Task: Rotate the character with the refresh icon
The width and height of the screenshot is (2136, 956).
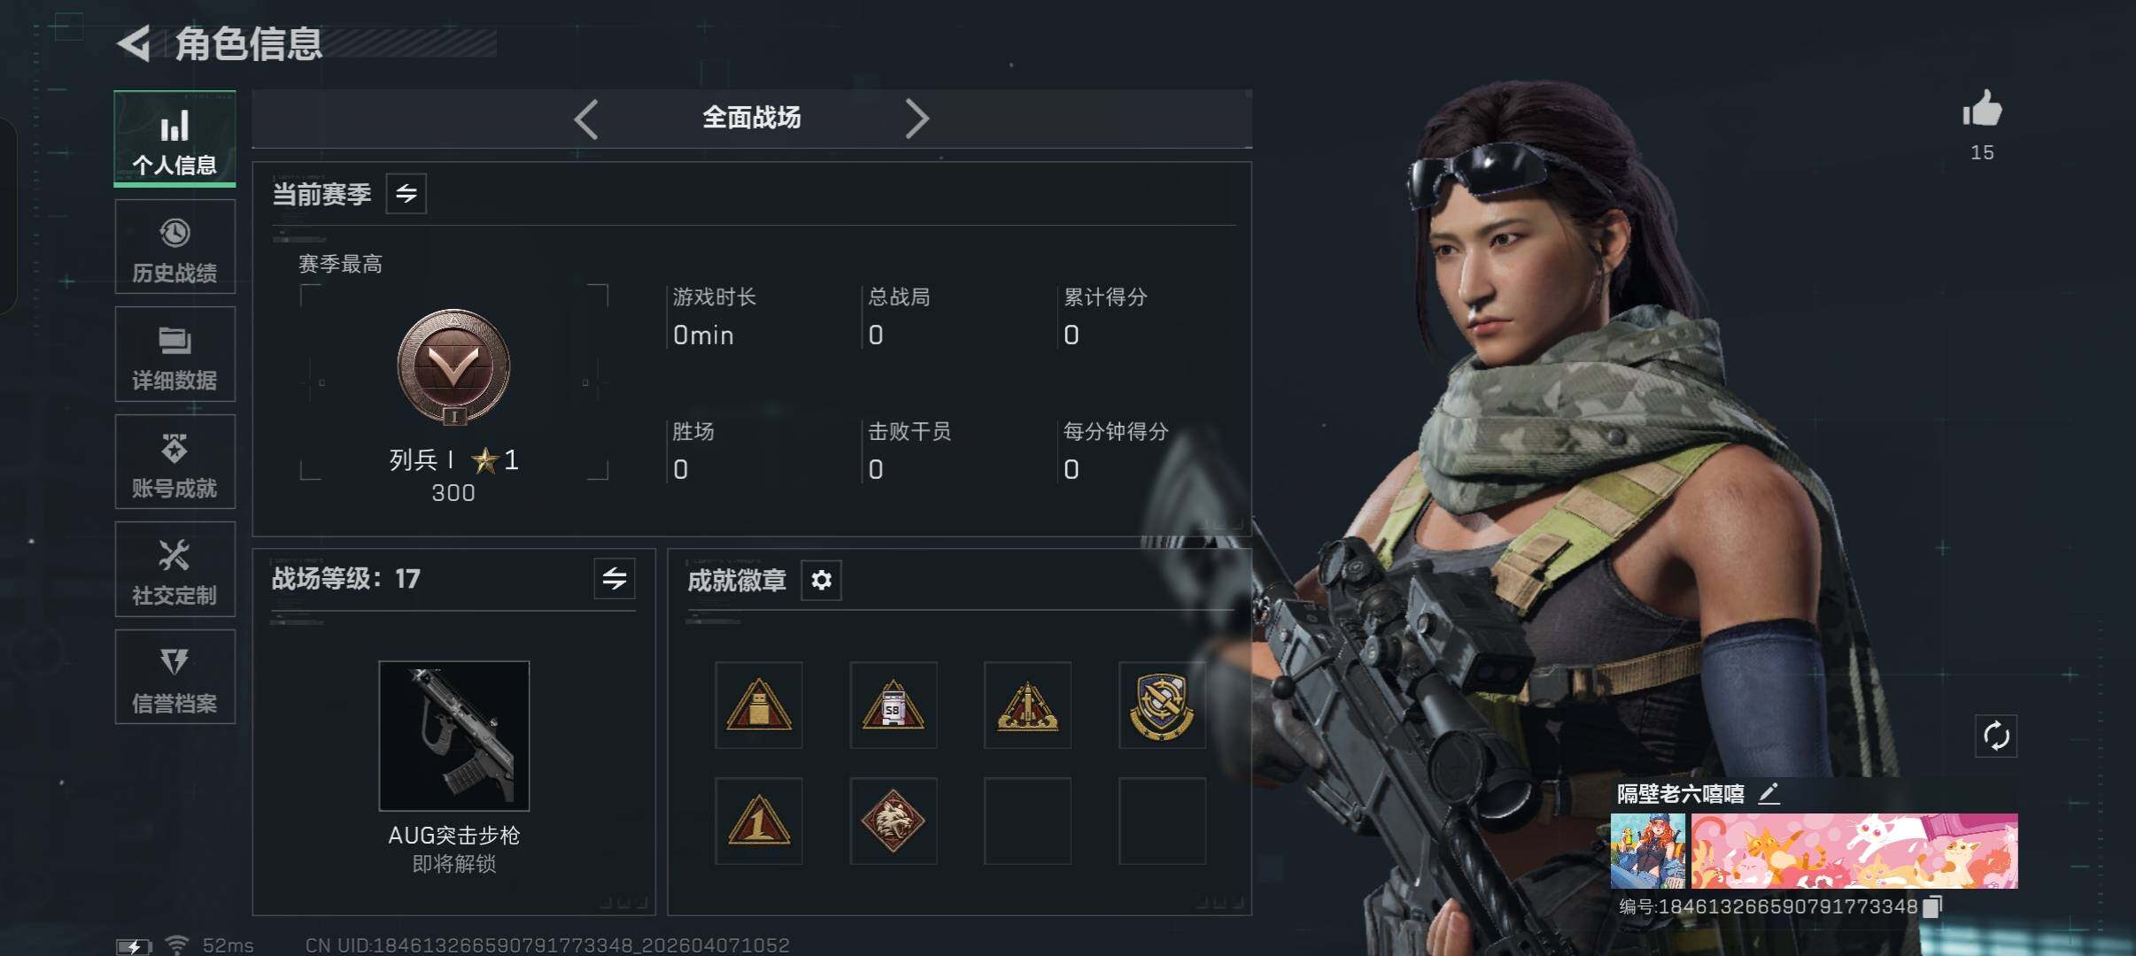Action: coord(1996,736)
